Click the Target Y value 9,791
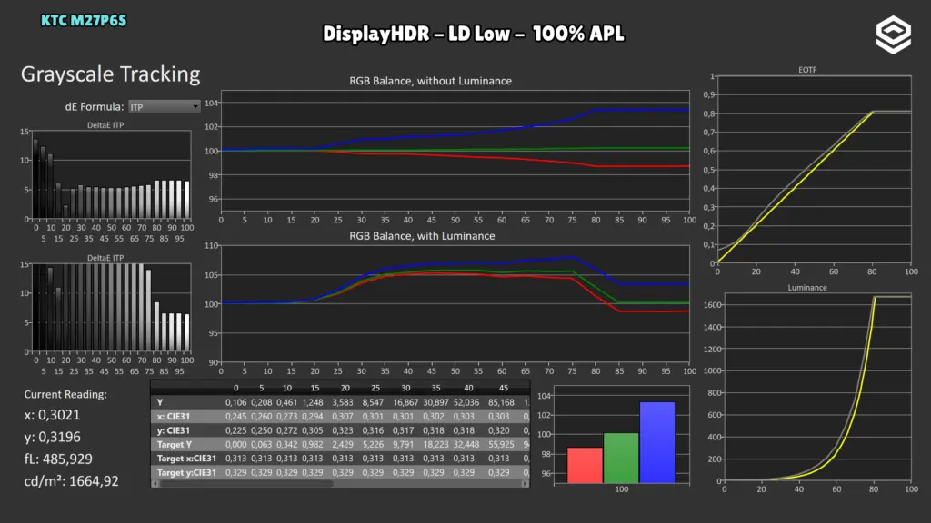Image resolution: width=931 pixels, height=523 pixels. point(403,444)
